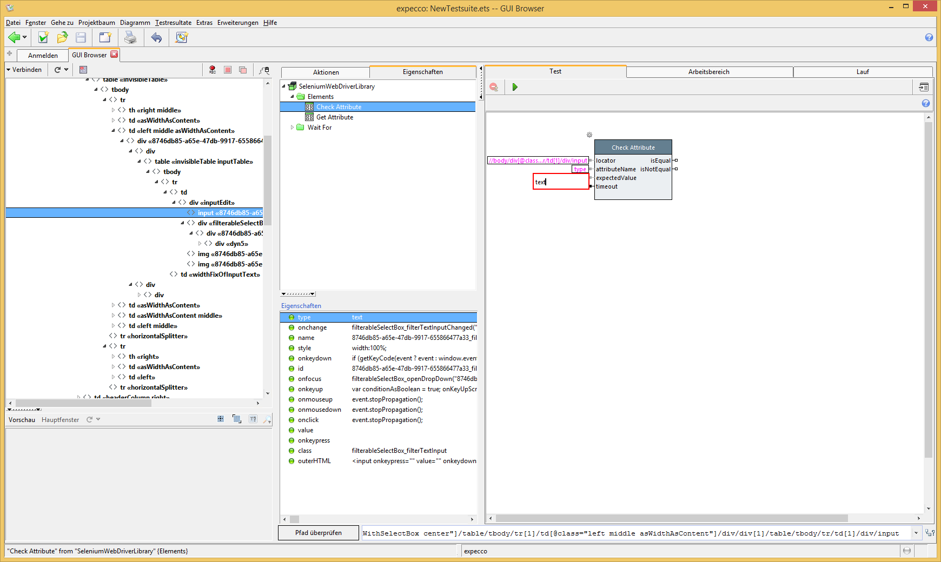Viewport: 941px width, 562px height.
Task: Click the green back arrow icon
Action: coord(14,37)
